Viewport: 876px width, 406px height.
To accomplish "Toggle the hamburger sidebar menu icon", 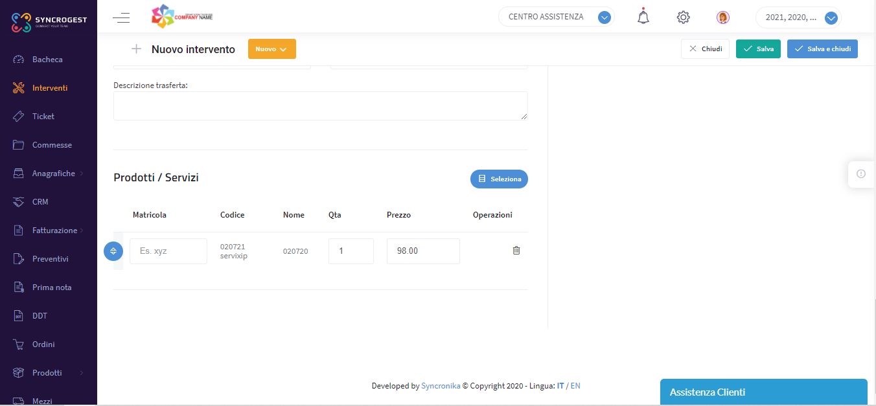I will click(x=121, y=17).
